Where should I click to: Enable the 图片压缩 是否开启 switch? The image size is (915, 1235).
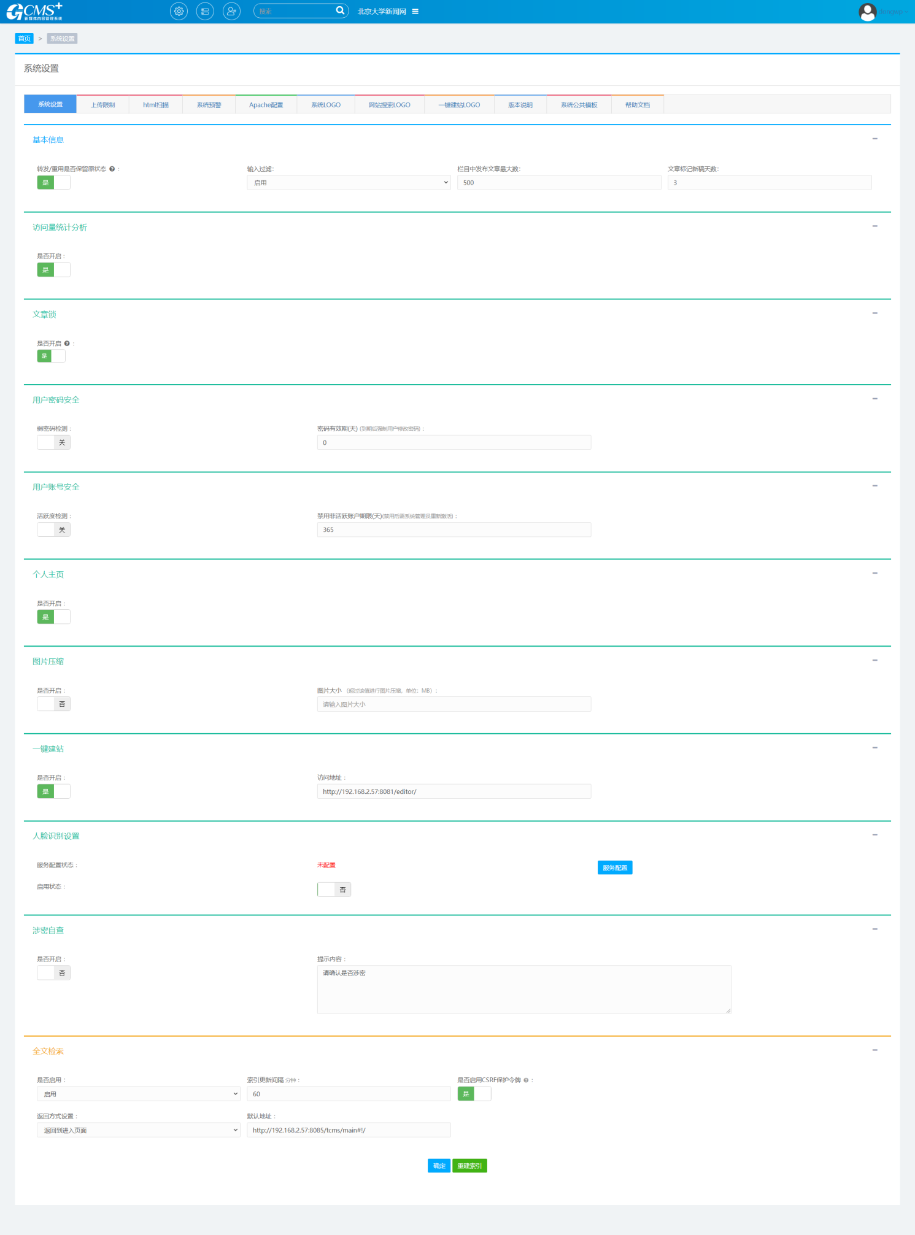click(54, 704)
